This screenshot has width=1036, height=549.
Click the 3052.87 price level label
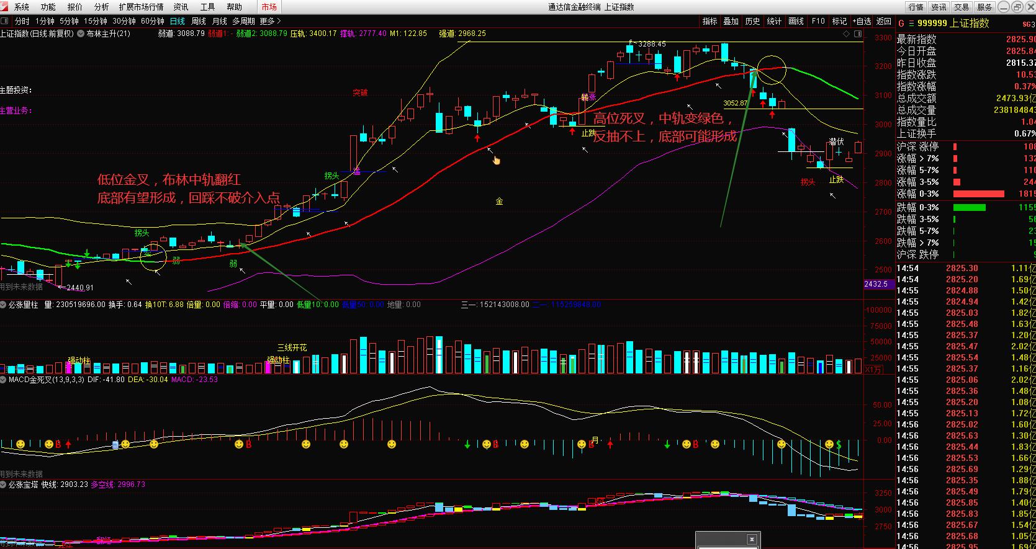[736, 104]
